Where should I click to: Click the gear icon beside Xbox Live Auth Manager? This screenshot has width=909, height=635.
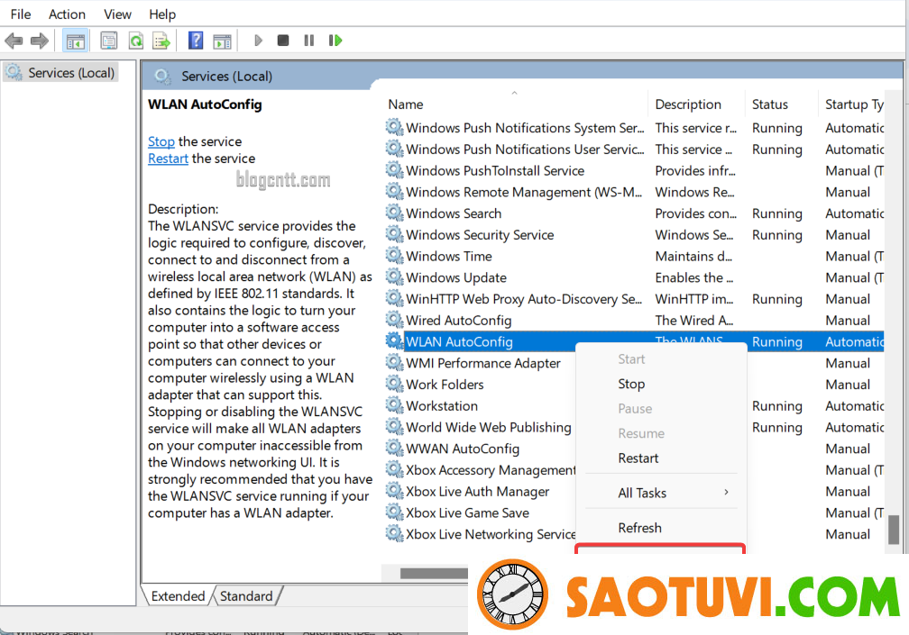[395, 492]
